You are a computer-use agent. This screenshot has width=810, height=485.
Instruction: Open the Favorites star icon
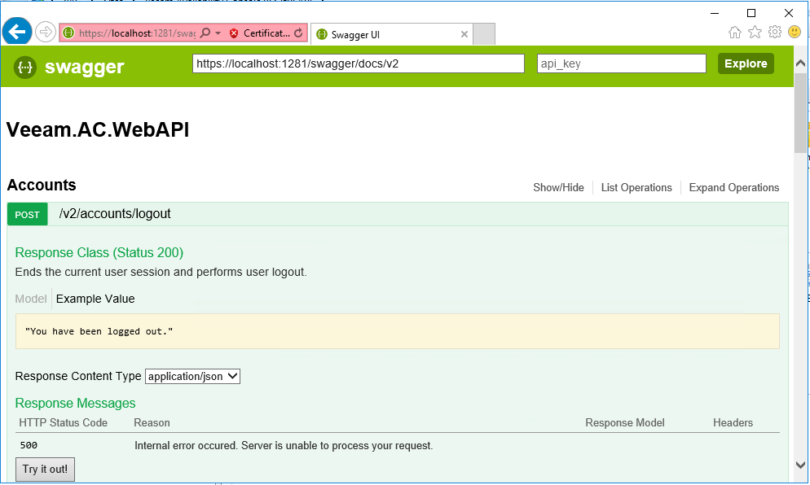tap(755, 33)
